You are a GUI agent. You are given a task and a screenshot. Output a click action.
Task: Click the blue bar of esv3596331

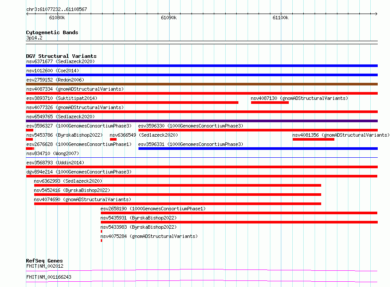click(258, 149)
